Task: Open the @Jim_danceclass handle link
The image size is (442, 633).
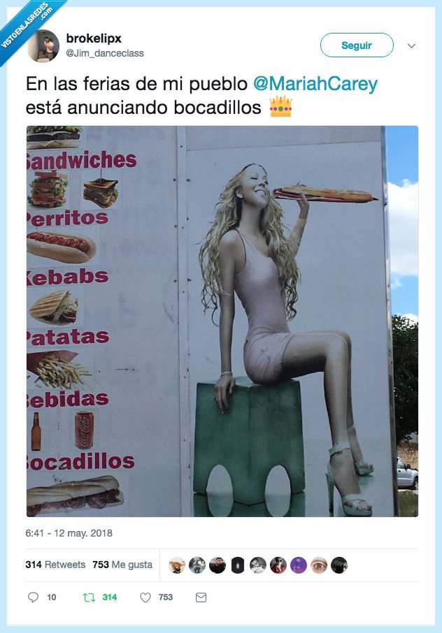Action: [105, 53]
